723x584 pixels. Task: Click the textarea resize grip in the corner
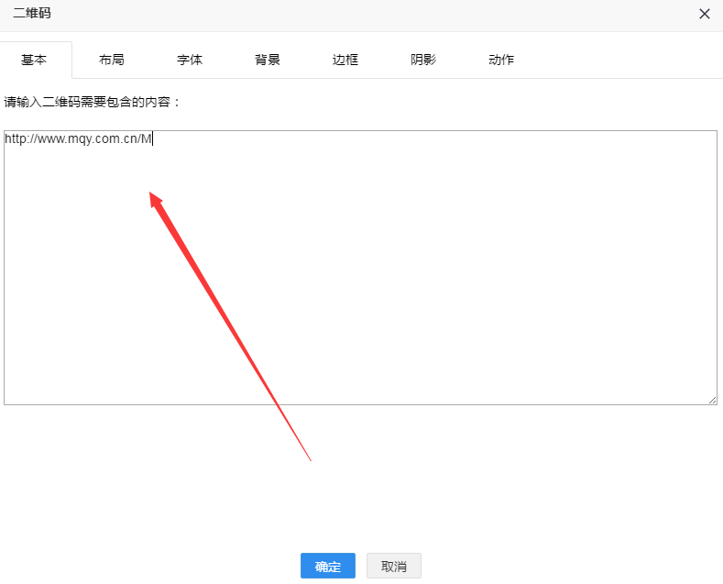712,400
